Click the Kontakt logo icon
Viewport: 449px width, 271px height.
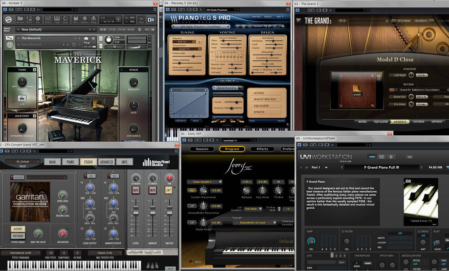click(8, 19)
